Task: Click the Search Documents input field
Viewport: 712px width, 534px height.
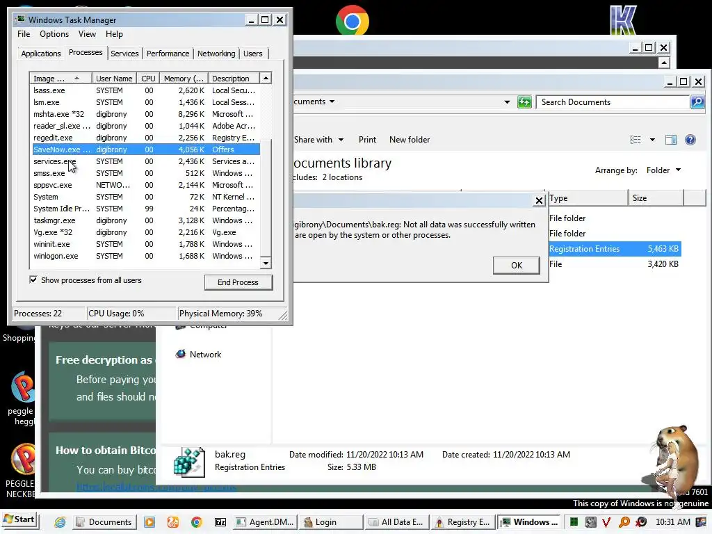Action: coord(613,102)
